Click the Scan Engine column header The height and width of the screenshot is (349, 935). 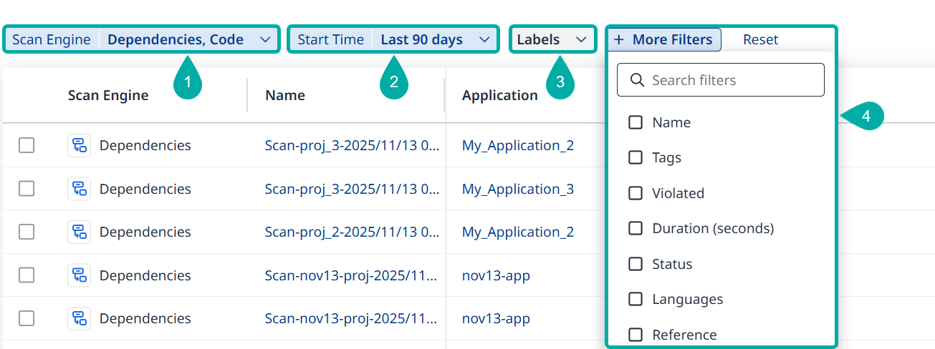108,95
